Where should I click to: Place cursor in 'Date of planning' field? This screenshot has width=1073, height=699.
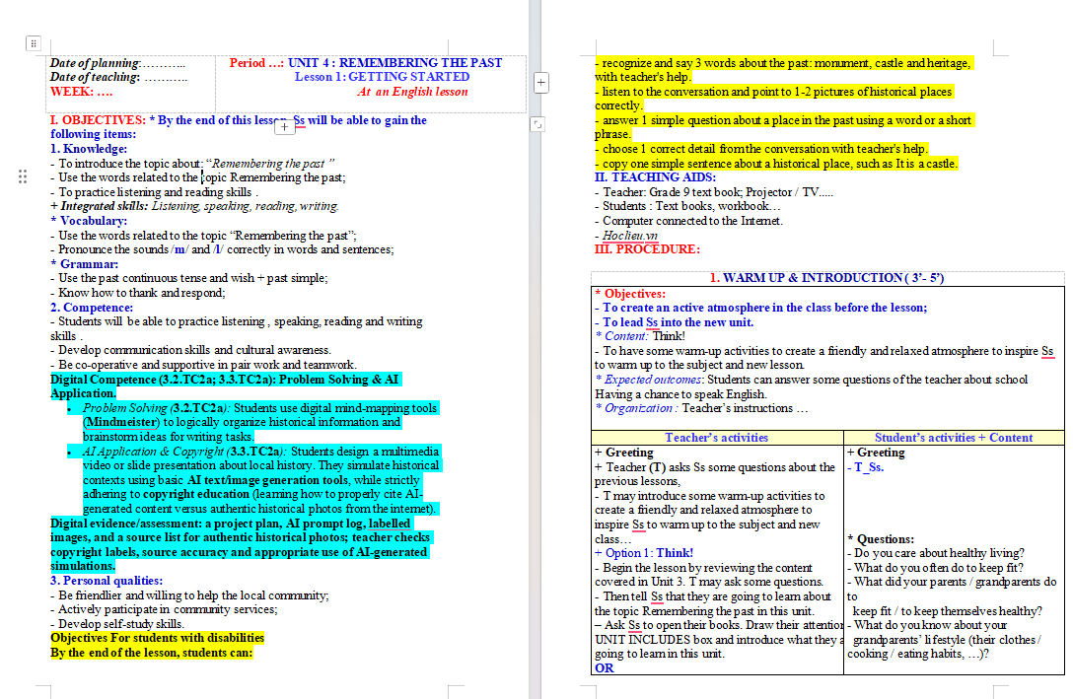[x=117, y=63]
